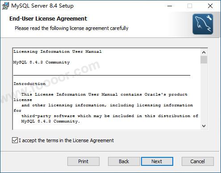
Task: Click the license scrollbar up arrow
Action: [x=204, y=52]
